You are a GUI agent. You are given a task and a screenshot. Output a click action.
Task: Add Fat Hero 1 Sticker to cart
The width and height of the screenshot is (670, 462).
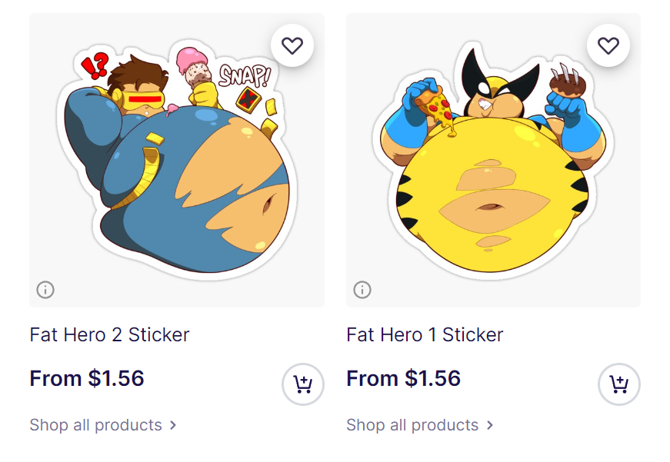pyautogui.click(x=619, y=384)
